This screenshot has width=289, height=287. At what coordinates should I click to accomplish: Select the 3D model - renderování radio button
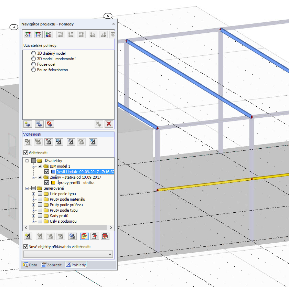pos(33,59)
